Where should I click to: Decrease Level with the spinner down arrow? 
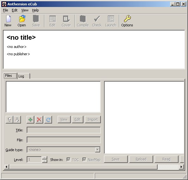(x=45, y=161)
